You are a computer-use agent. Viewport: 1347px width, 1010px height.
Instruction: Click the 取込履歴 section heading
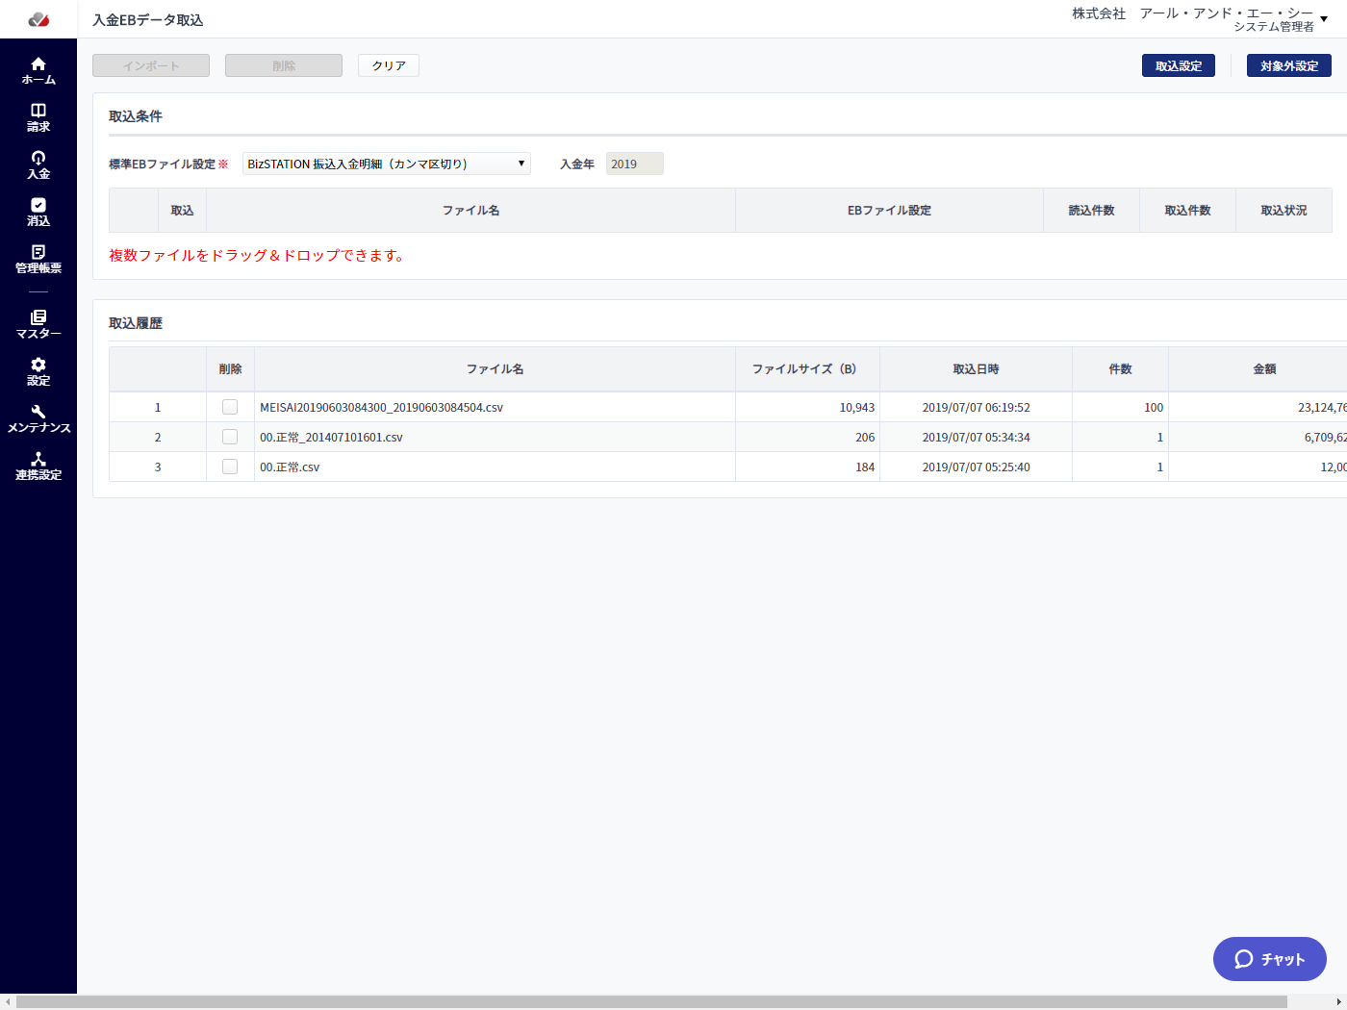tap(136, 323)
